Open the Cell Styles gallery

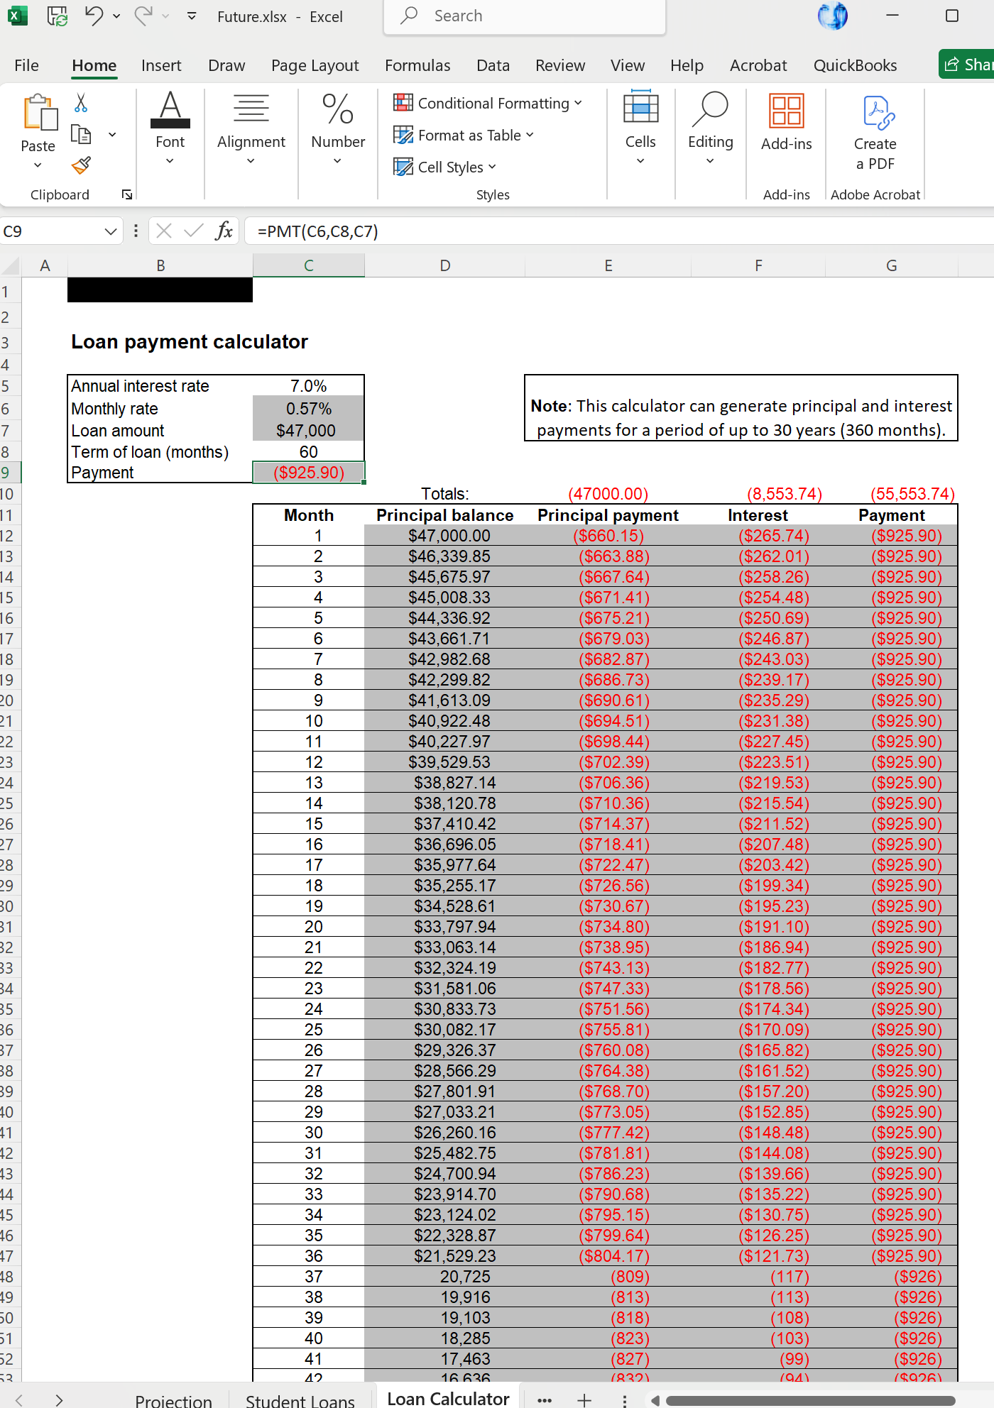tap(445, 167)
